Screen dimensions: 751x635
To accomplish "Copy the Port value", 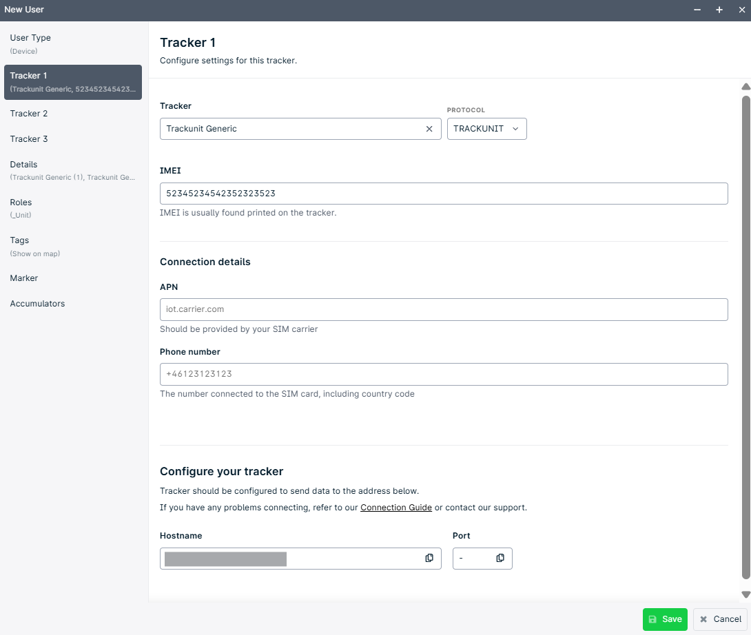I will coord(500,558).
